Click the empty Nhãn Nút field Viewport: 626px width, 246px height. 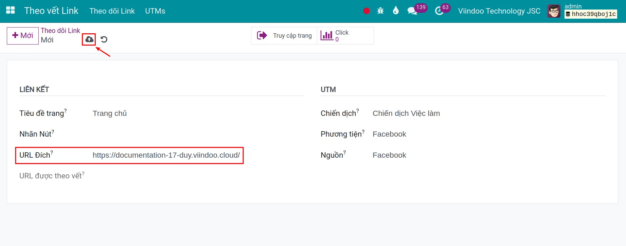(198, 134)
